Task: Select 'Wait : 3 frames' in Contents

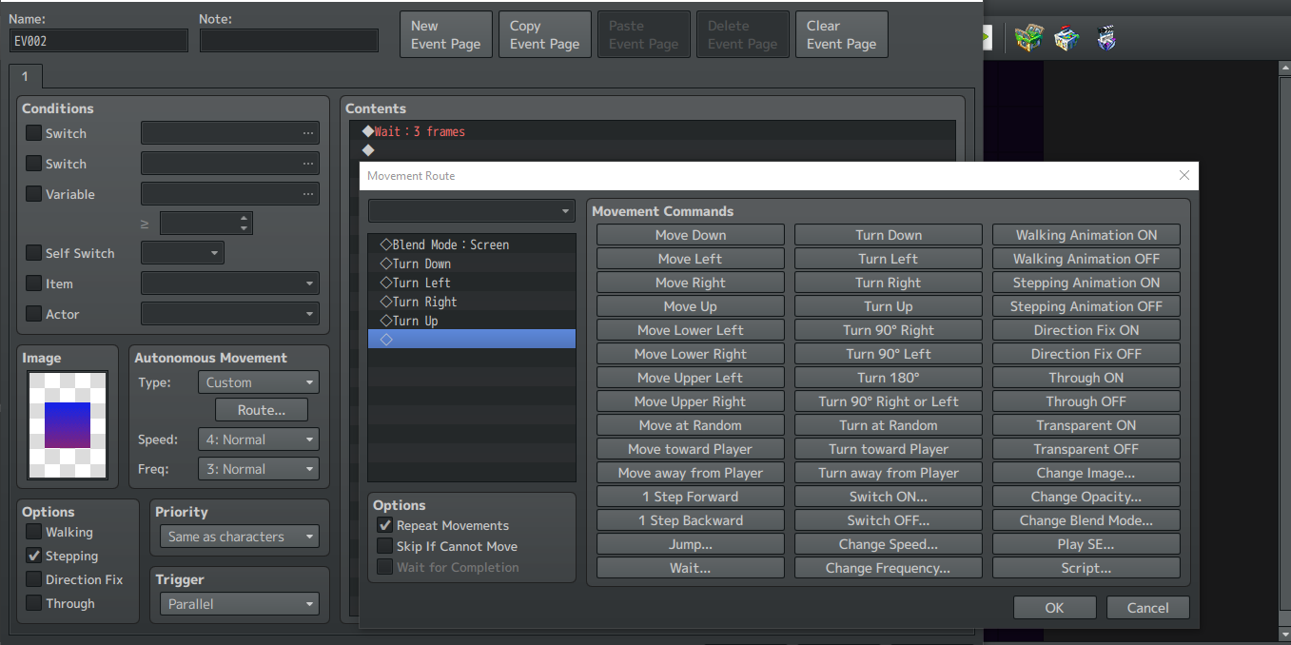Action: 653,131
